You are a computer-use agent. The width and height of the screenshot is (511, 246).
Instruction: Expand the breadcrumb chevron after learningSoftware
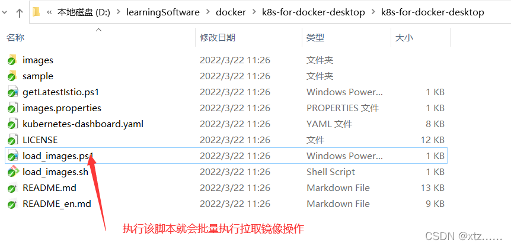(208, 12)
